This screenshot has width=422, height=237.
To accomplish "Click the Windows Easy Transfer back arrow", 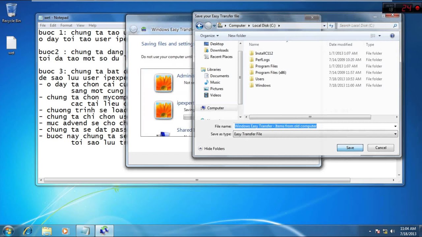I will [x=134, y=29].
